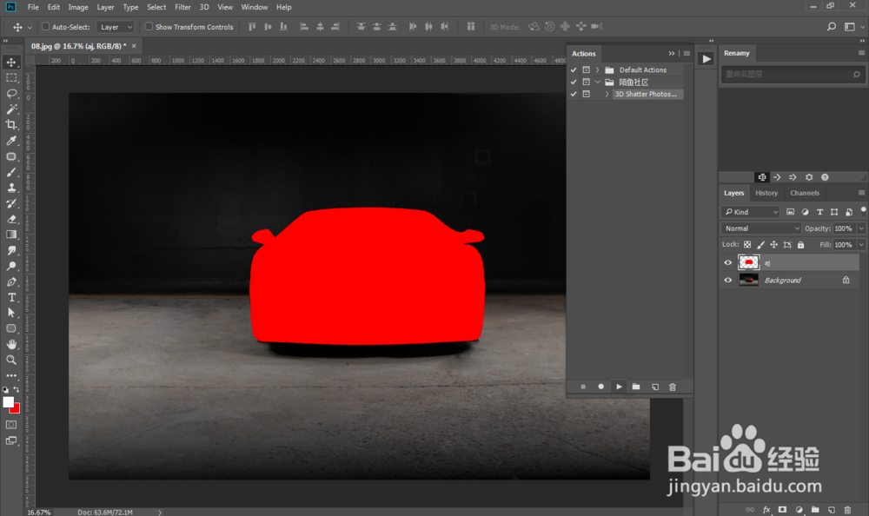Select the Type tool
Viewport: 869px width, 516px height.
[11, 296]
